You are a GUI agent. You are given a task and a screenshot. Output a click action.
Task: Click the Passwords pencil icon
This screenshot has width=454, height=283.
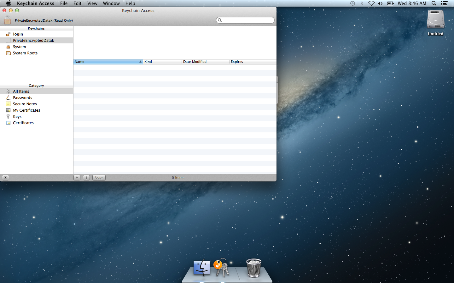click(x=8, y=97)
